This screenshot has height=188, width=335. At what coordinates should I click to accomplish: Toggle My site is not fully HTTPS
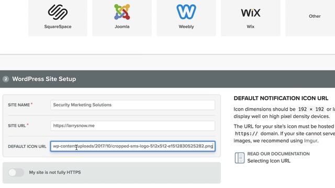pos(16,172)
